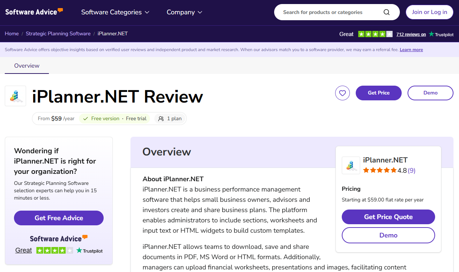Expand the Company dropdown menu
This screenshot has height=272, width=459.
tap(184, 12)
